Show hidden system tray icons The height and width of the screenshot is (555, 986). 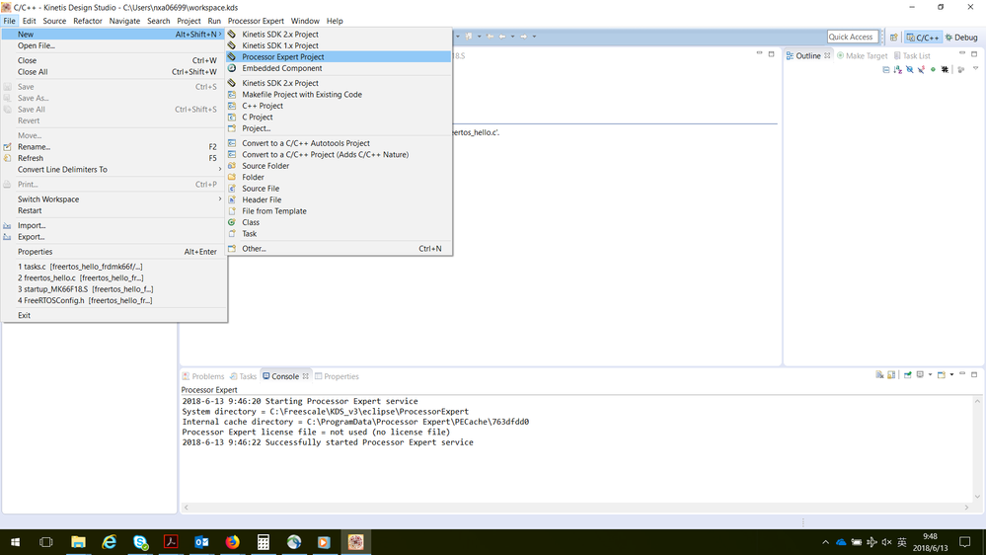[x=825, y=542]
